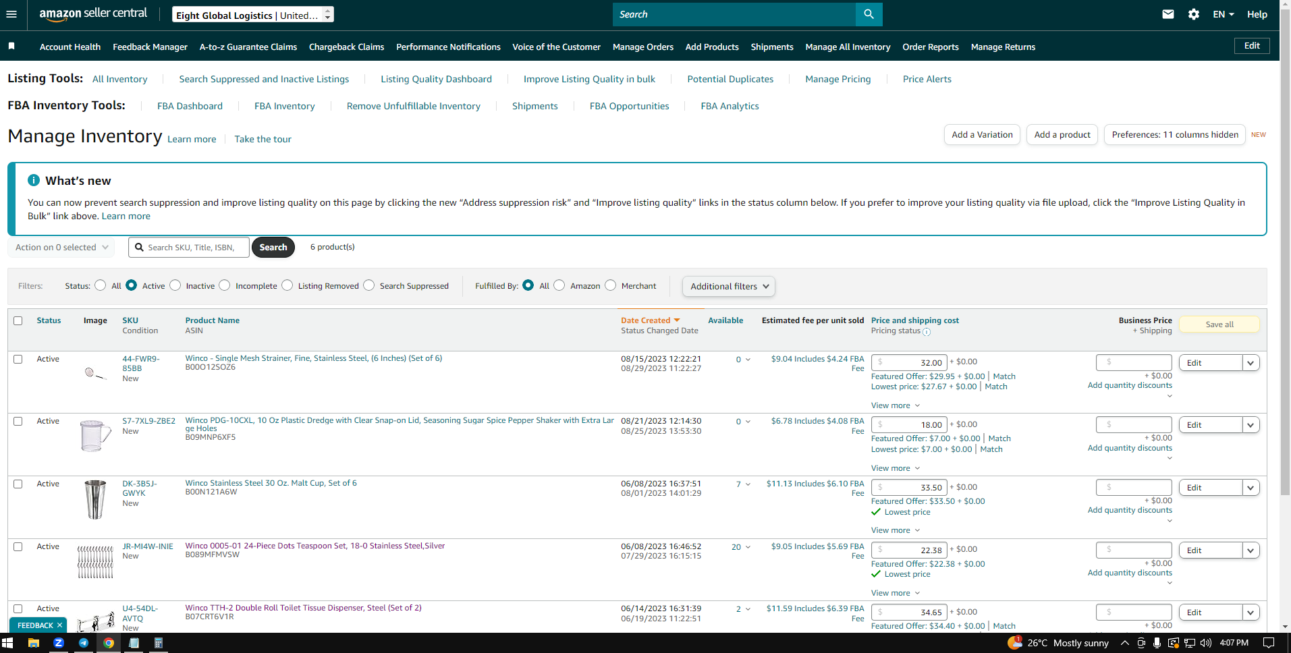This screenshot has height=653, width=1291.
Task: Open Zalo app from taskbar
Action: (59, 643)
